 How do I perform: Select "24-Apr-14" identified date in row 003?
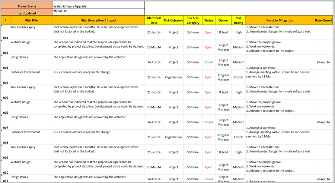point(154,62)
